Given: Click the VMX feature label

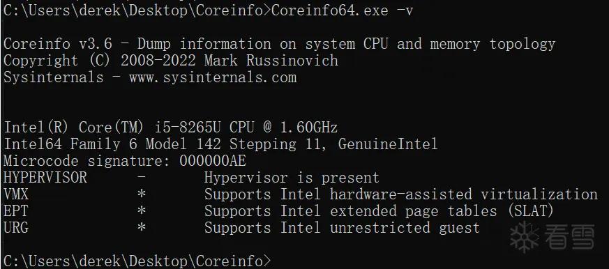Looking at the screenshot, I should (x=16, y=194).
